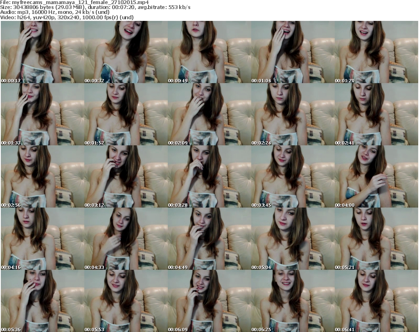Select the frame at 00:01:52
The height and width of the screenshot is (332, 419).
126,114
